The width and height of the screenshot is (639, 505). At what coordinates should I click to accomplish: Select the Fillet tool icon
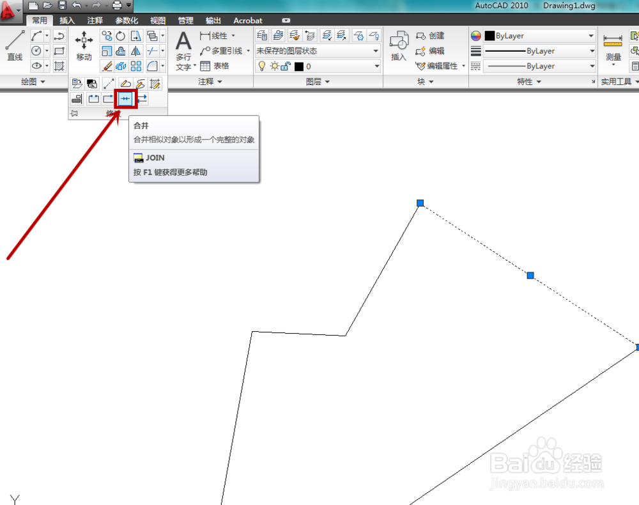152,66
